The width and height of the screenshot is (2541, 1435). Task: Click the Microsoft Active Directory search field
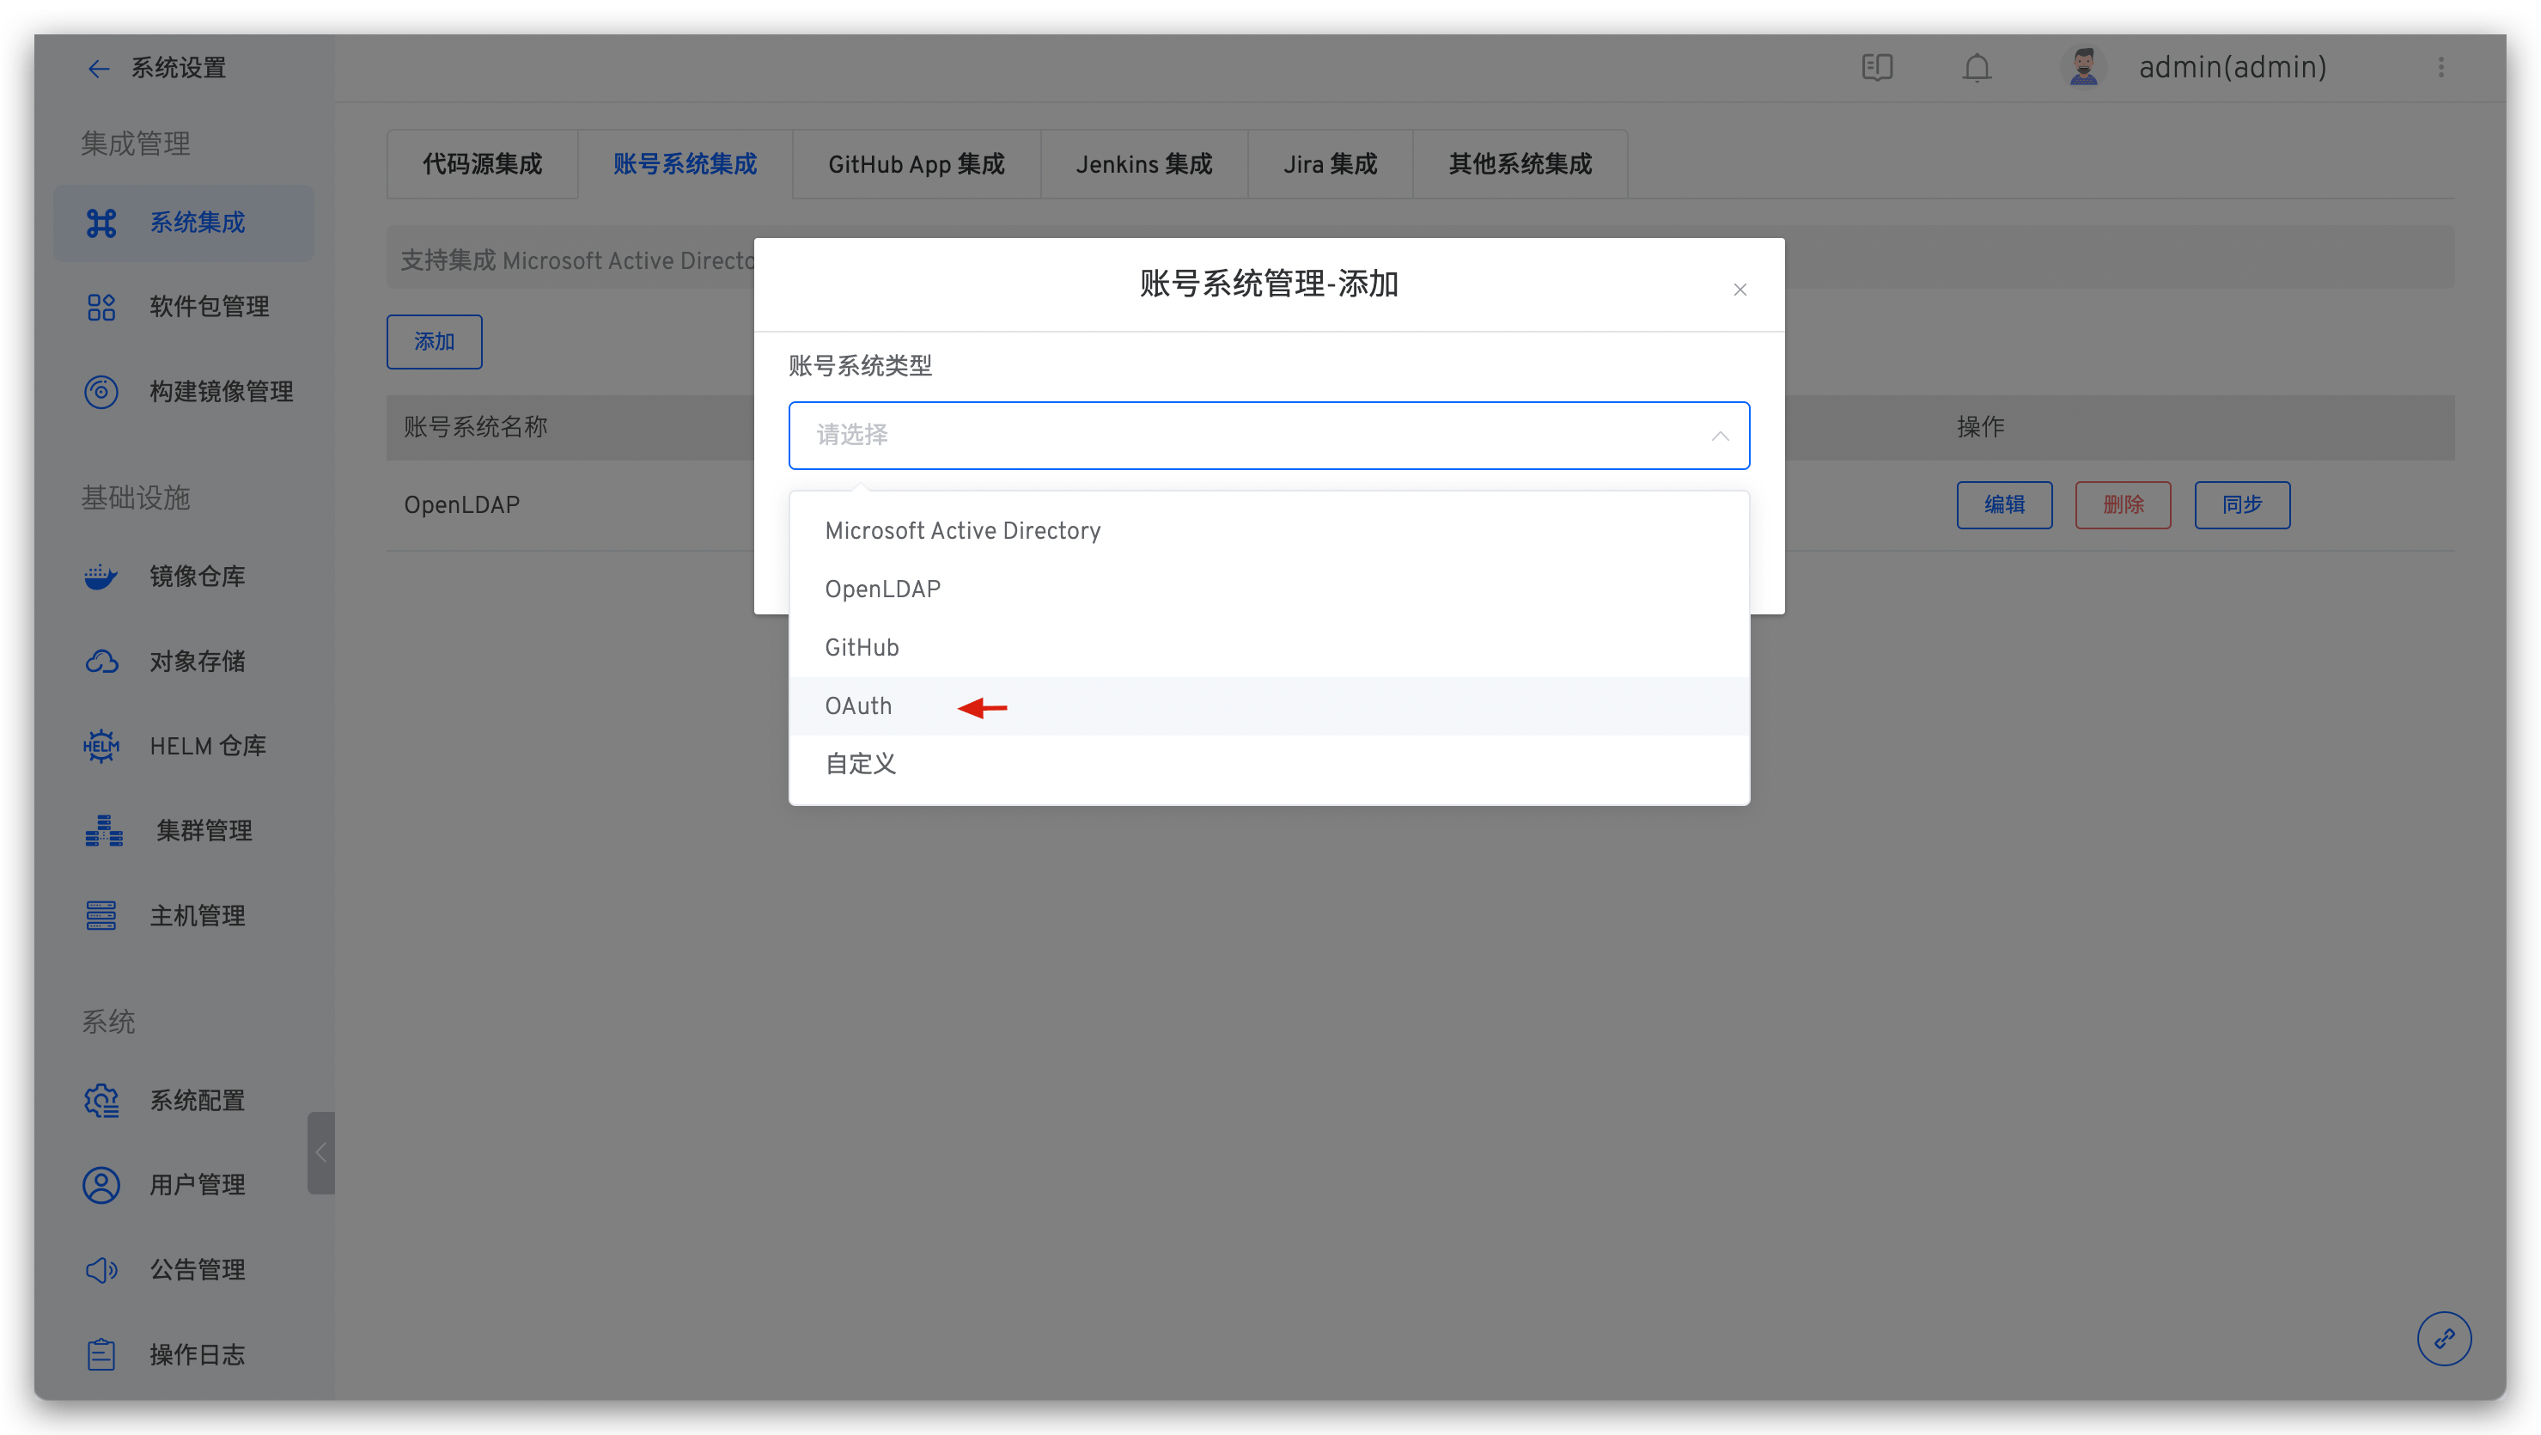point(592,259)
